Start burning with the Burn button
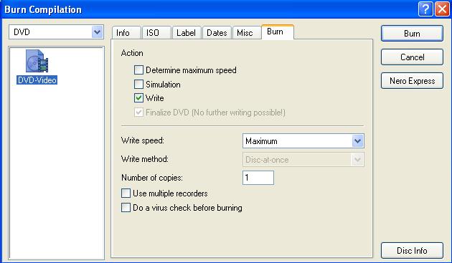 pyautogui.click(x=412, y=34)
